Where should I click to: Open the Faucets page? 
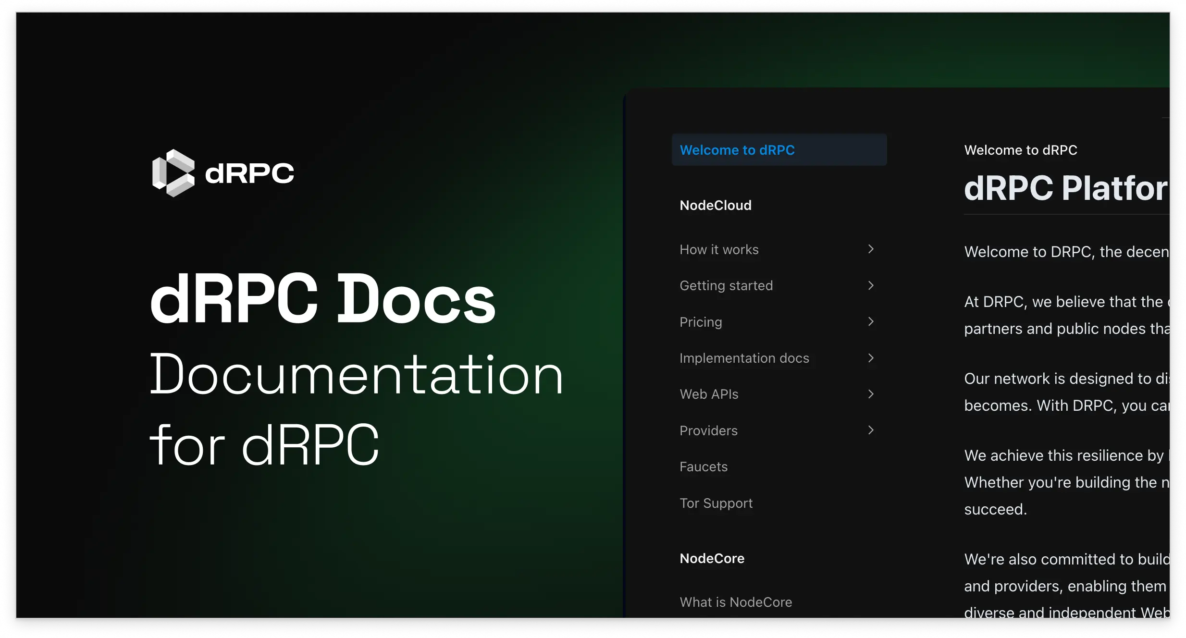[703, 466]
